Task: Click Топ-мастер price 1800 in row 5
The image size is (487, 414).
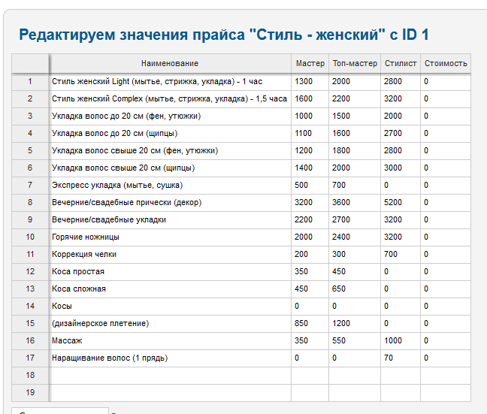Action: tap(355, 151)
